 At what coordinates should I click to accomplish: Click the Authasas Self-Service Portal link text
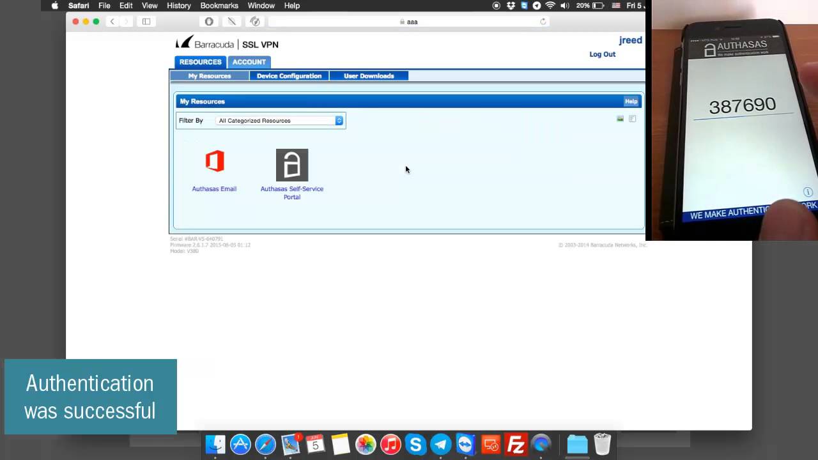point(292,193)
